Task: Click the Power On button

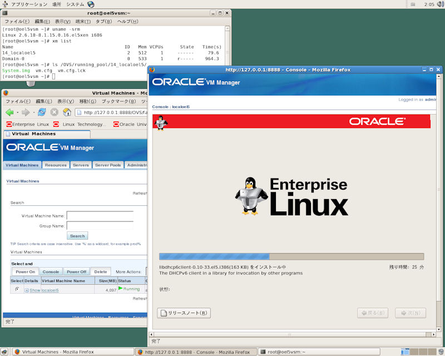Action: point(25,271)
